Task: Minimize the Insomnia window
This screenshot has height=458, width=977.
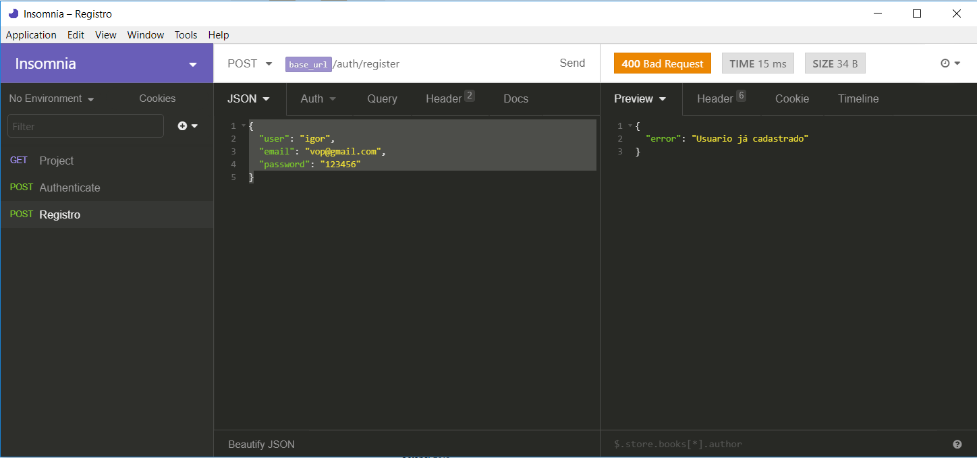Action: click(x=878, y=13)
